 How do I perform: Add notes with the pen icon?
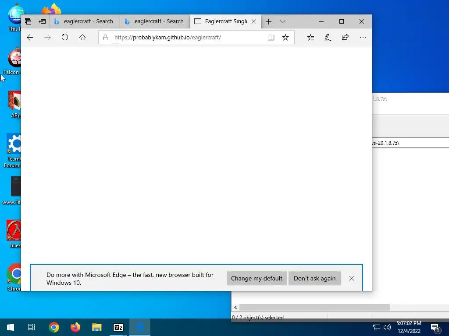point(328,38)
